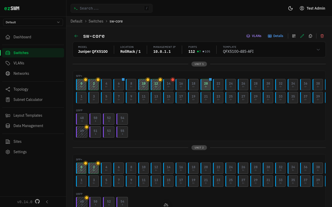Screen dimensions: 332x207
Task: Go to Networks page
Action: click(33, 73)
